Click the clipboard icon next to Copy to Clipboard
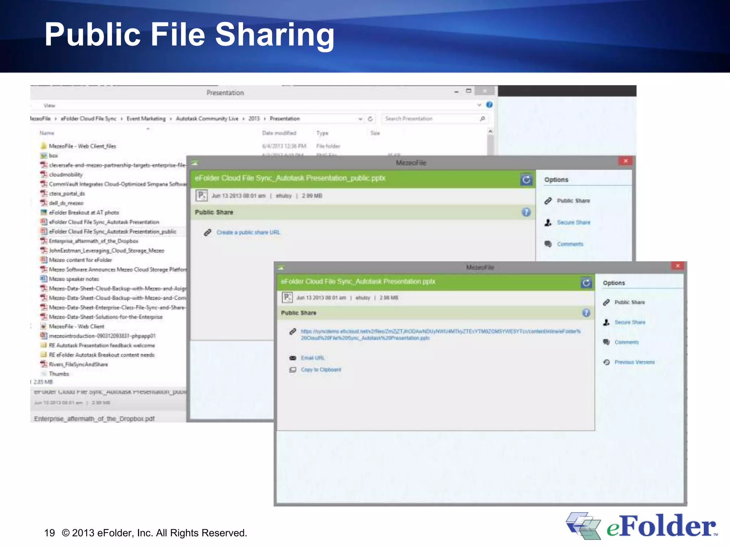 (x=293, y=370)
